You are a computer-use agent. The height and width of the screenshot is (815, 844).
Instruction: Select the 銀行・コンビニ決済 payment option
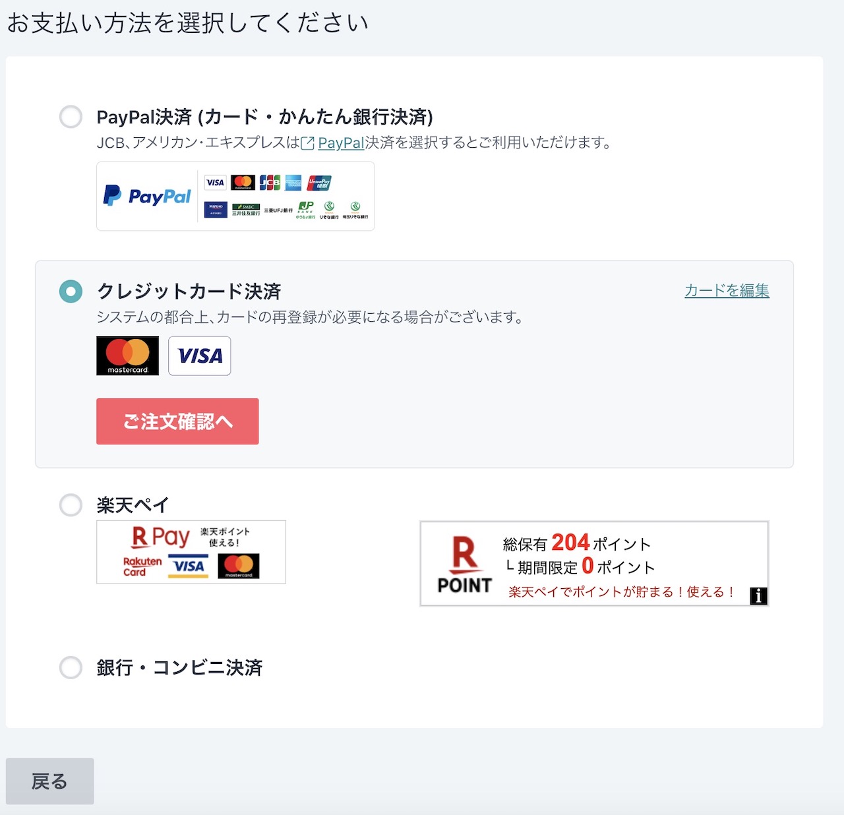click(x=69, y=667)
